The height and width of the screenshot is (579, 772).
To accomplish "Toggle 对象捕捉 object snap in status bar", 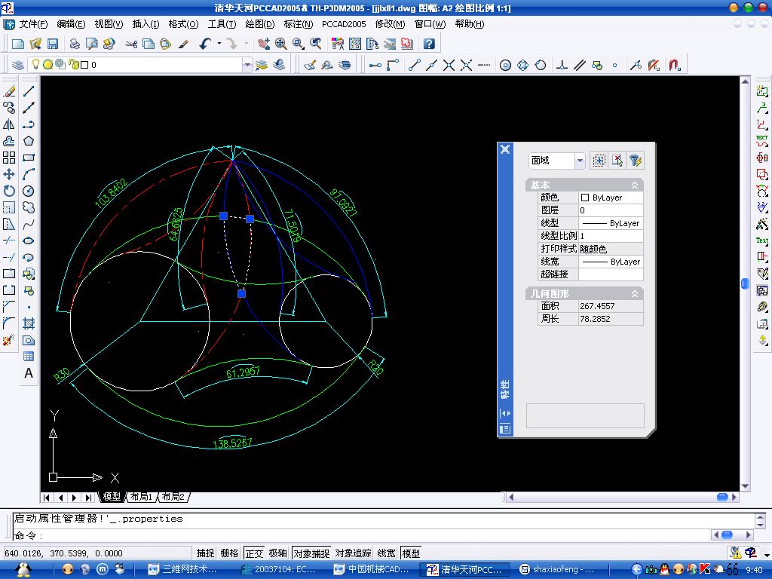I will click(x=311, y=553).
